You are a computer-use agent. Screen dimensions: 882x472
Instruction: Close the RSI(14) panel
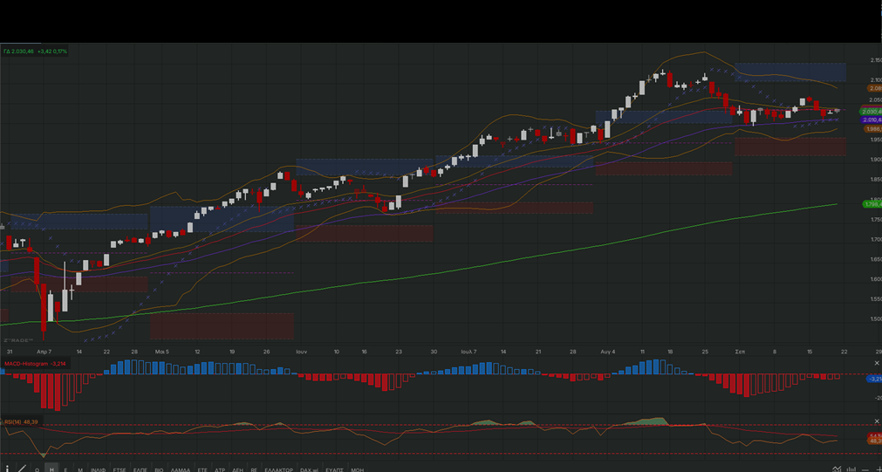pos(877,421)
